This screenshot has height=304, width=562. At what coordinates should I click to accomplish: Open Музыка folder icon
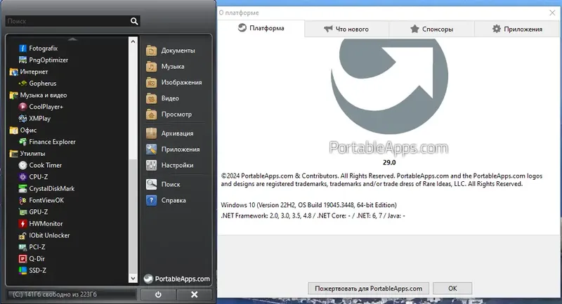click(x=151, y=67)
